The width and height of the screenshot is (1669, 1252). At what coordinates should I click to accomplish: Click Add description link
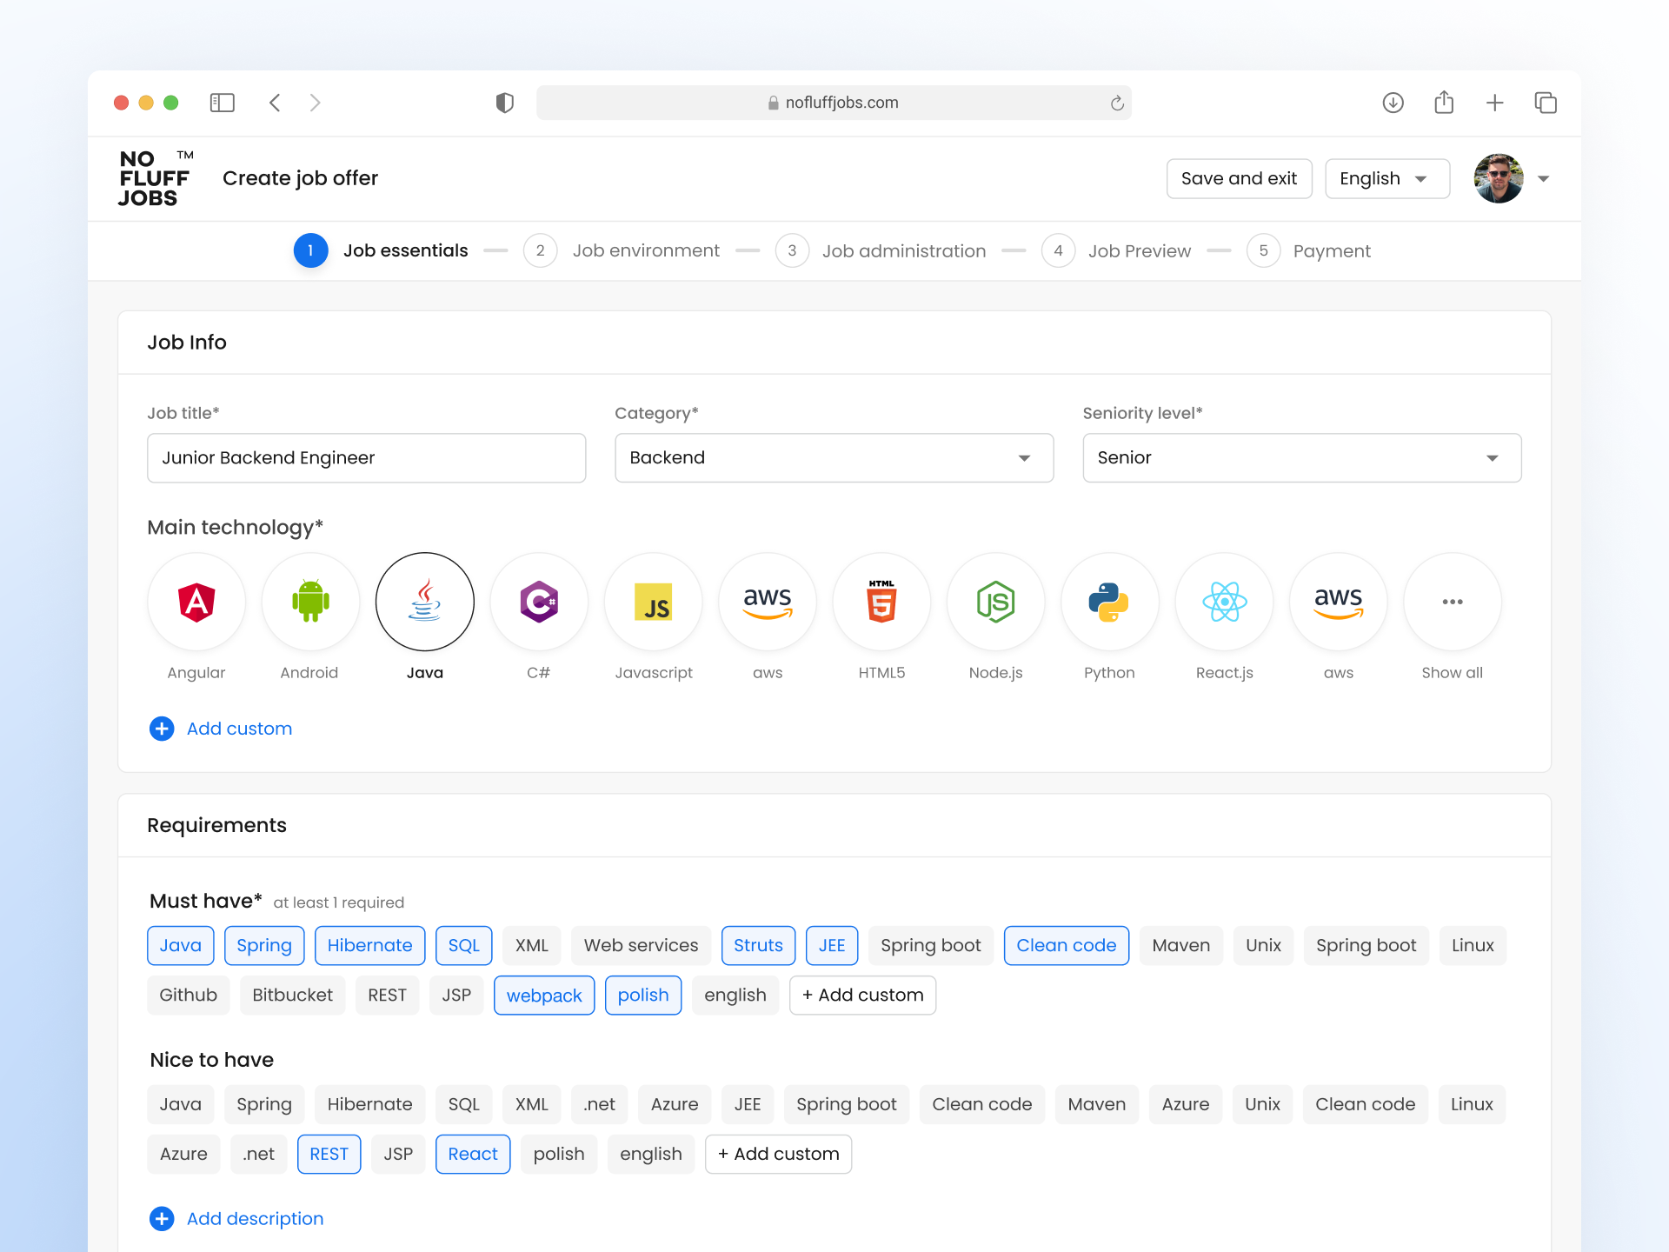click(x=254, y=1219)
